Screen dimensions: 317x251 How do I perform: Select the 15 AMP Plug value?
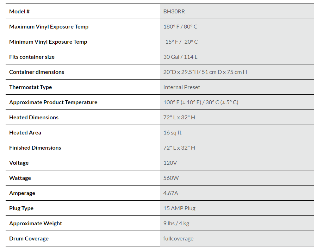179,208
